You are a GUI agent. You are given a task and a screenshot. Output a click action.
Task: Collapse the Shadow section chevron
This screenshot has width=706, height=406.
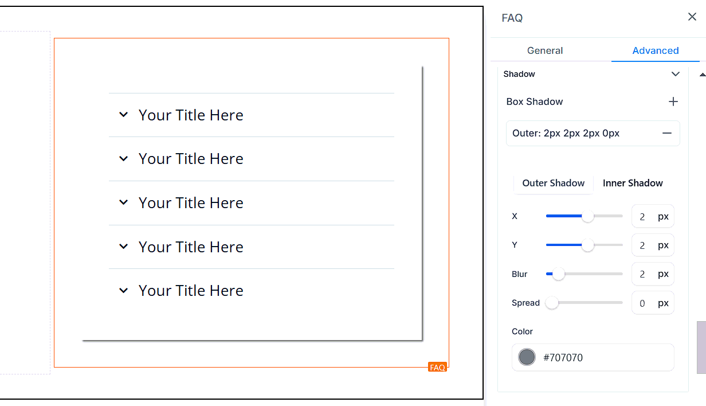675,74
